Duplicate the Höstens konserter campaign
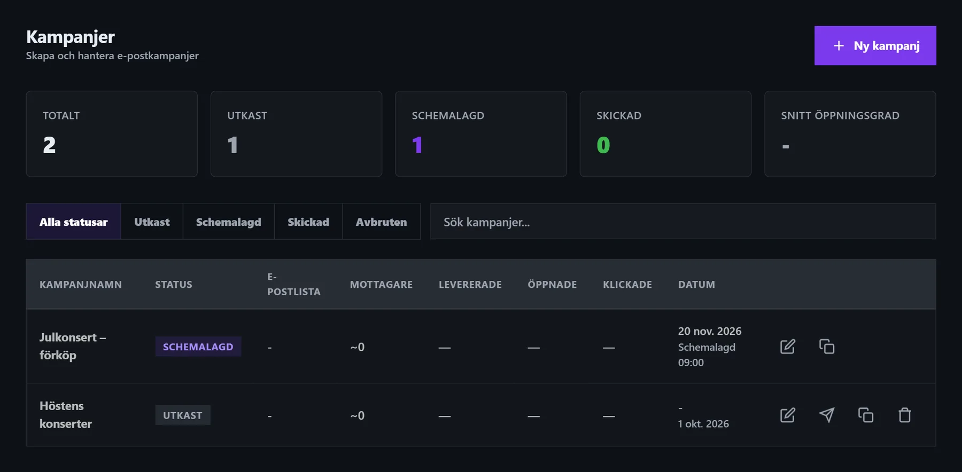Viewport: 962px width, 472px height. [x=866, y=415]
